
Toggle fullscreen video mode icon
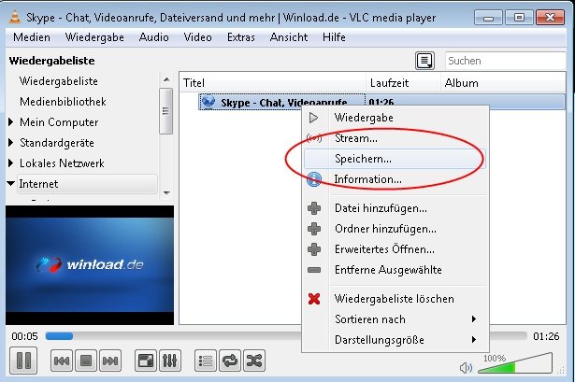(146, 361)
